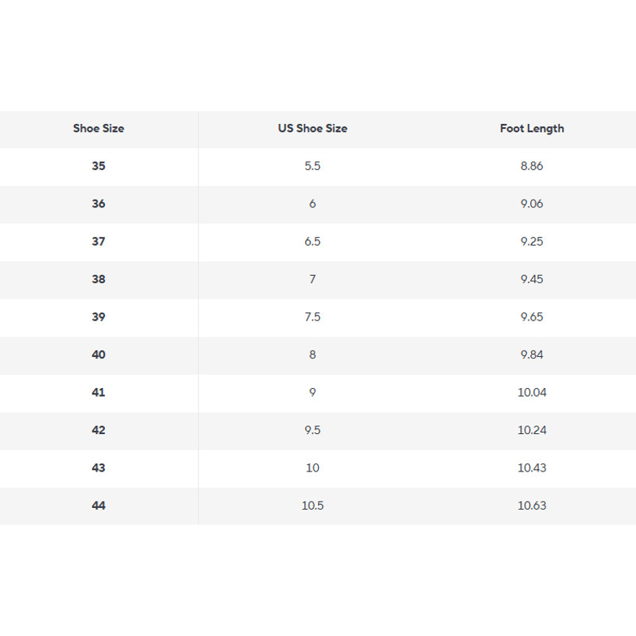Click the Foot Length column header
Viewport: 636px width, 636px height.
click(x=532, y=128)
